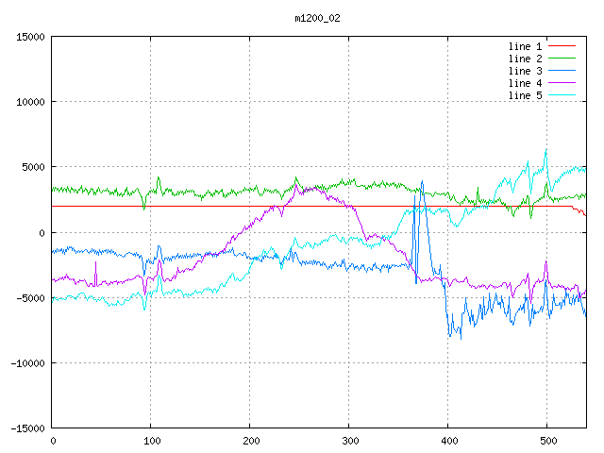Click the green legend sample for line 2

click(x=562, y=59)
